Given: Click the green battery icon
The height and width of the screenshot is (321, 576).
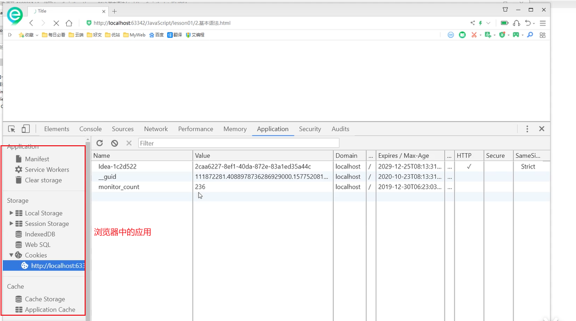Looking at the screenshot, I should tap(505, 23).
